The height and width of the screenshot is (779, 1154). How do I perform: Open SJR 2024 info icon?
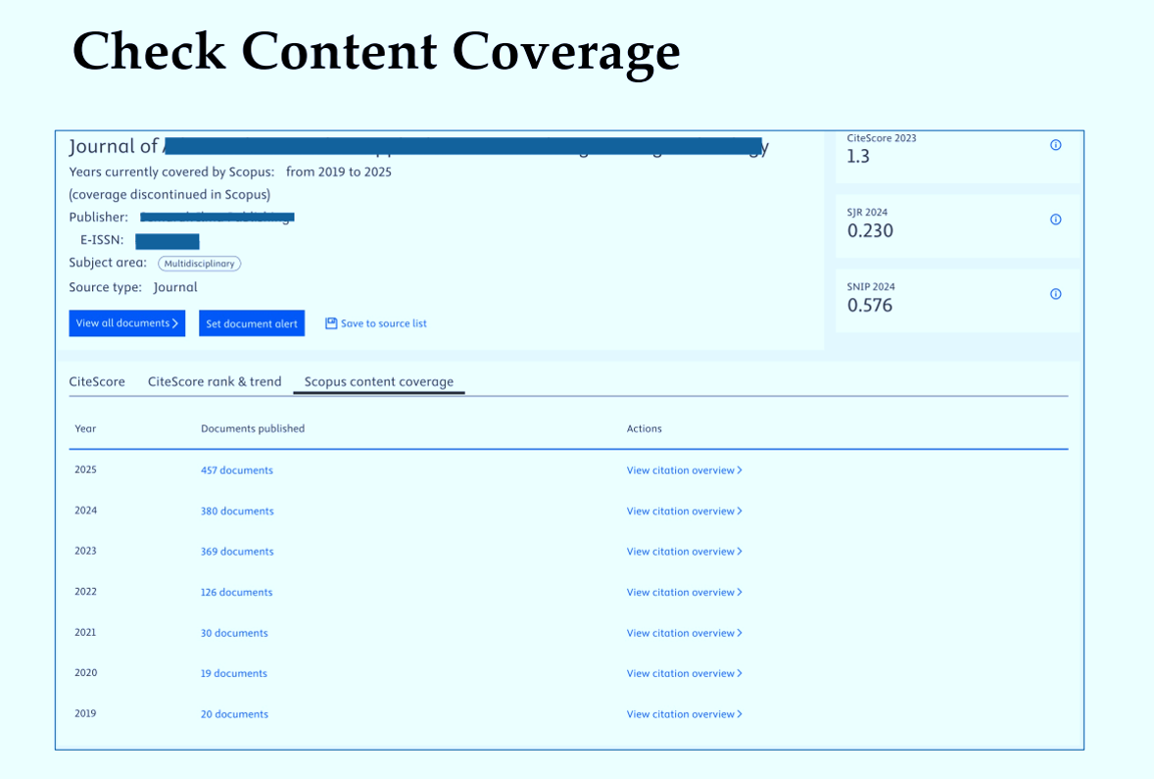1055,219
